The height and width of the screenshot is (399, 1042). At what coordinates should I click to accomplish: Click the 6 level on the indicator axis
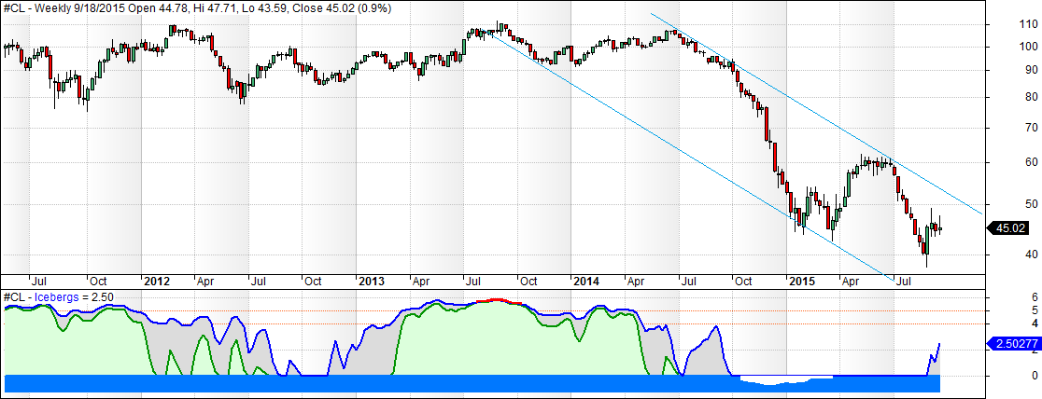pos(1008,297)
